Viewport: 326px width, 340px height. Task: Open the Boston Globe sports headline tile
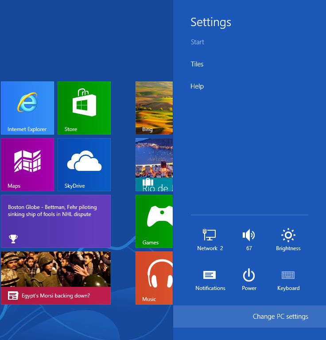(x=56, y=221)
